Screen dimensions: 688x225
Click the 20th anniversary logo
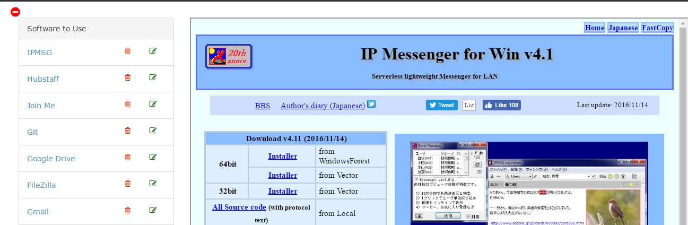pyautogui.click(x=229, y=56)
